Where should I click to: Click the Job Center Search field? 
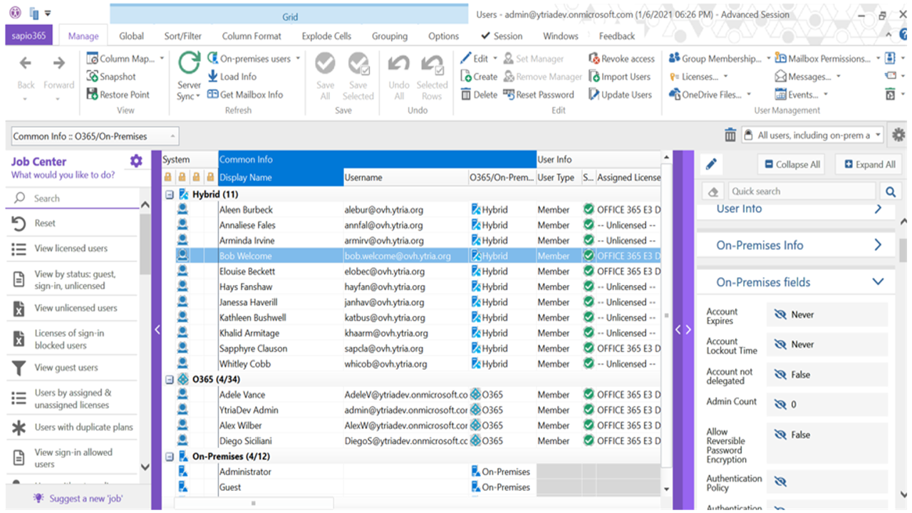click(x=78, y=198)
